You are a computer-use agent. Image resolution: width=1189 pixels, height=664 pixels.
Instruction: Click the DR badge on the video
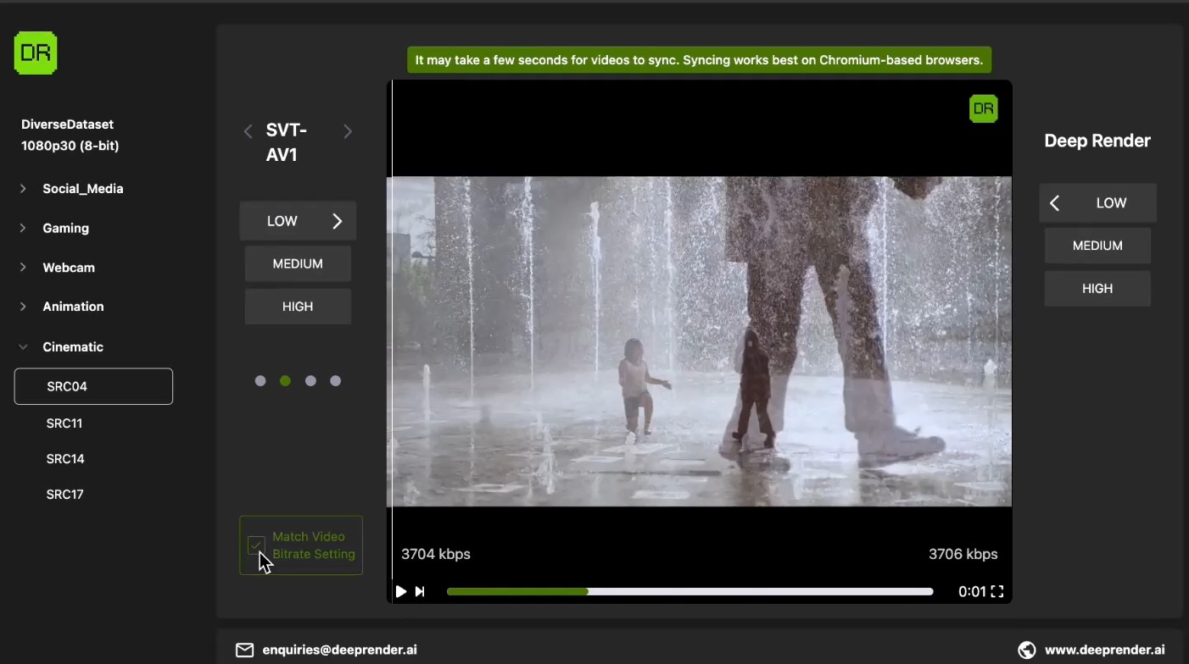983,108
